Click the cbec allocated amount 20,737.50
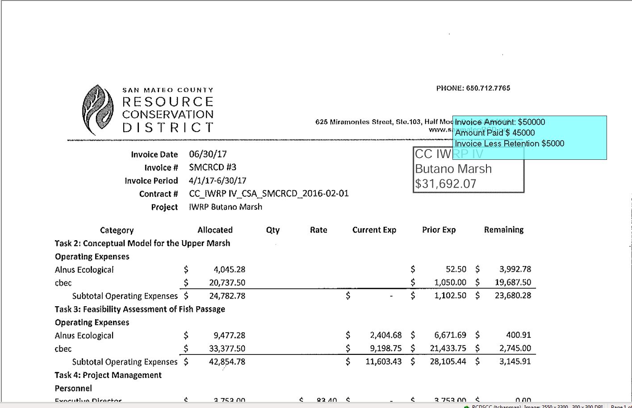The width and height of the screenshot is (632, 408). coord(227,283)
